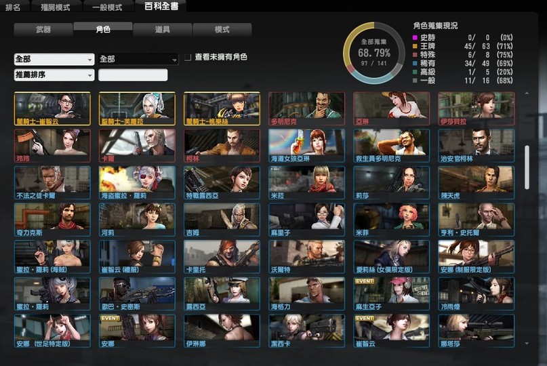Select the 海灘女孩亞琳 character card
The image size is (547, 366).
[x=306, y=146]
